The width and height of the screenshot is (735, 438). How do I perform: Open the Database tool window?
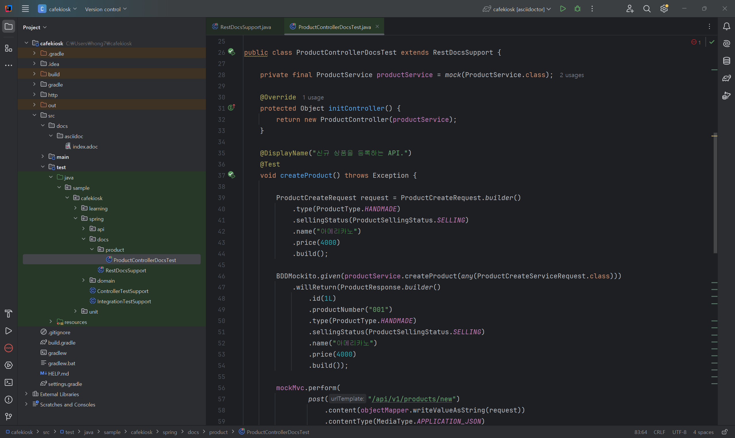[x=726, y=61]
